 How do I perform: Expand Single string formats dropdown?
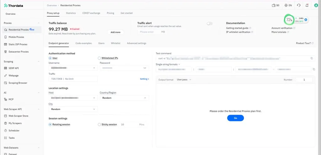pos(168,64)
